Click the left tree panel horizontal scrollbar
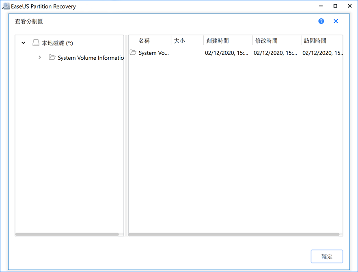This screenshot has width=358, height=272. 67,234
